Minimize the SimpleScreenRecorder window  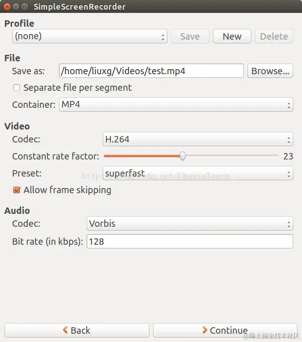click(x=16, y=6)
